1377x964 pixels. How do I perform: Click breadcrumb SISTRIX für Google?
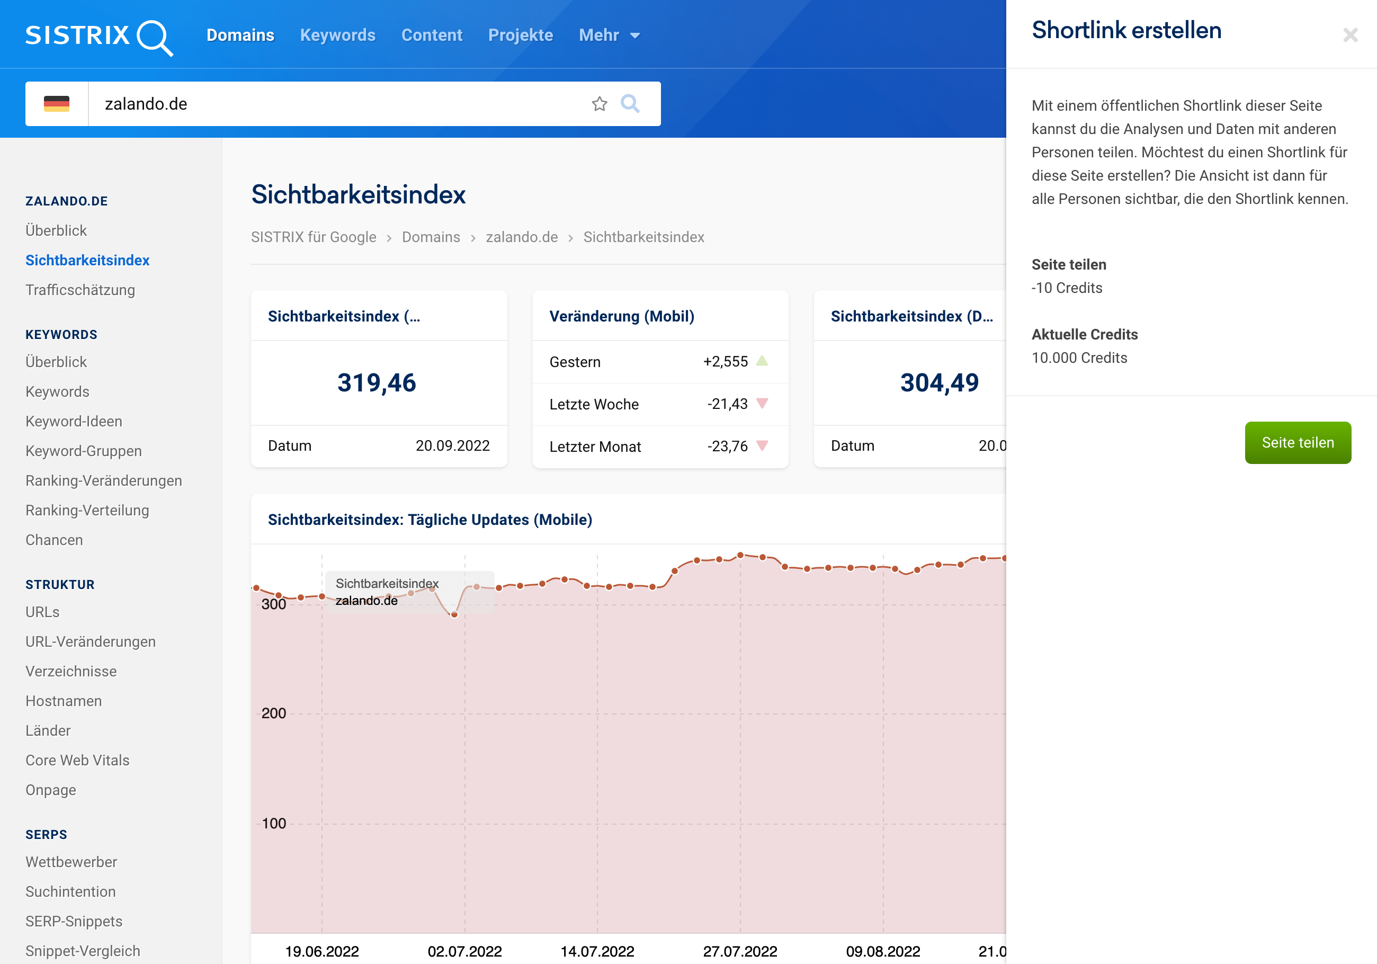click(314, 237)
